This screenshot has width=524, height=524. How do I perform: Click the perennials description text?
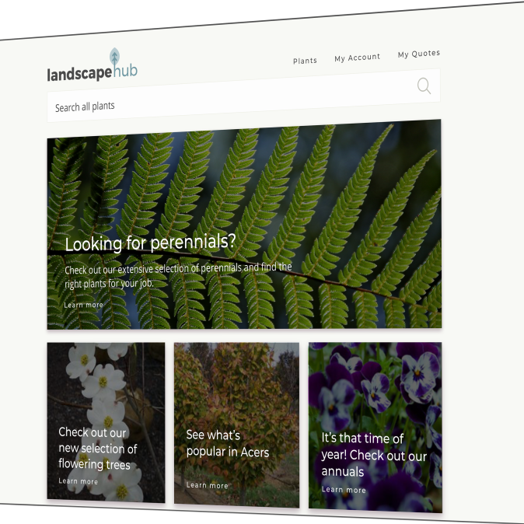coord(178,275)
